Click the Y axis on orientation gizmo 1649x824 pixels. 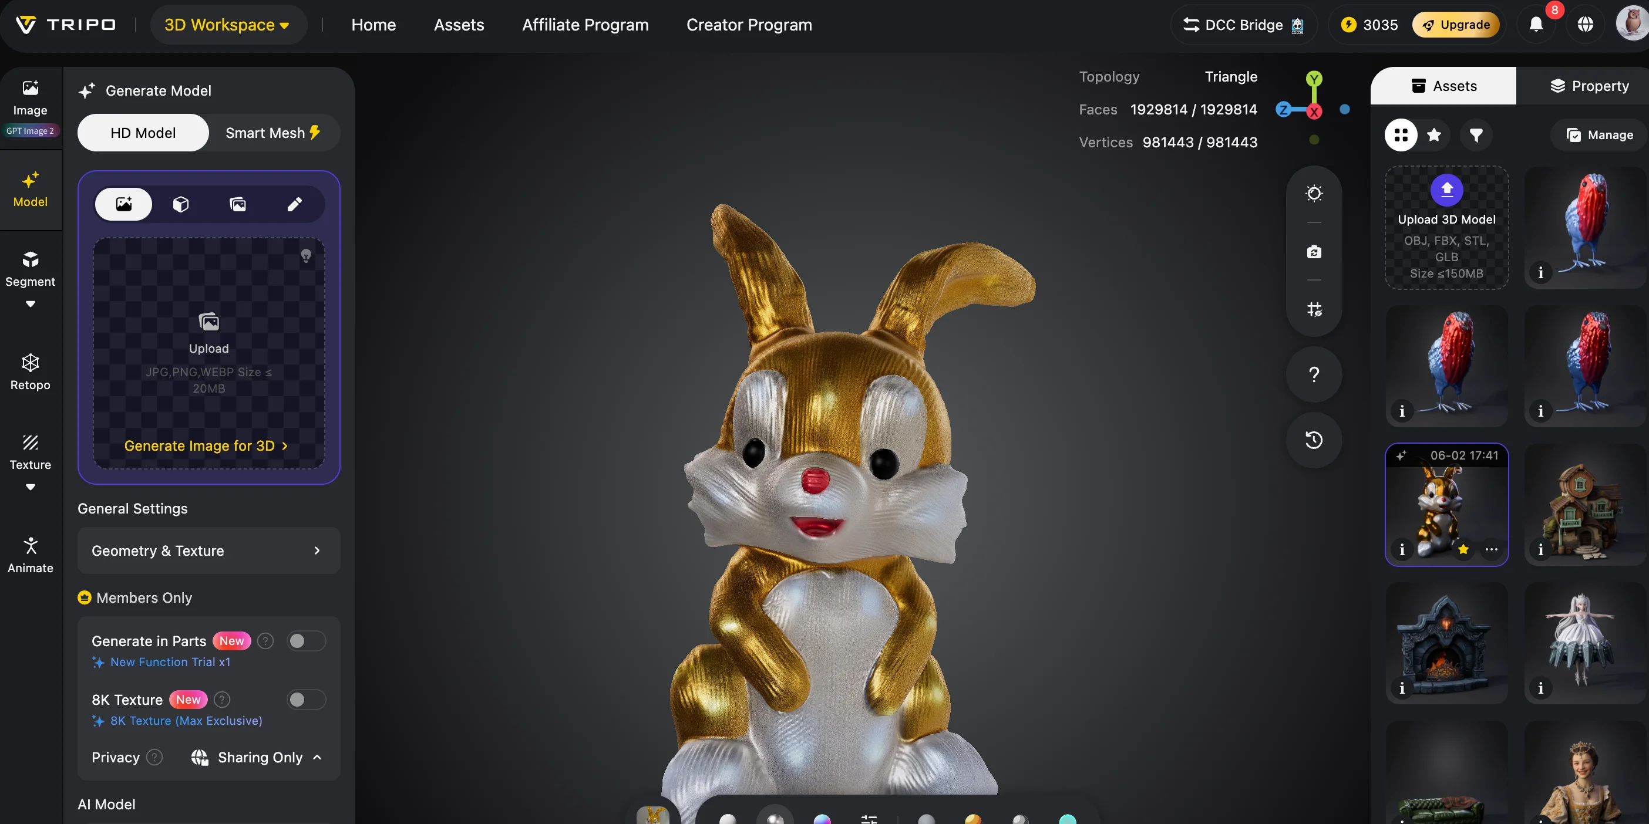click(x=1314, y=79)
